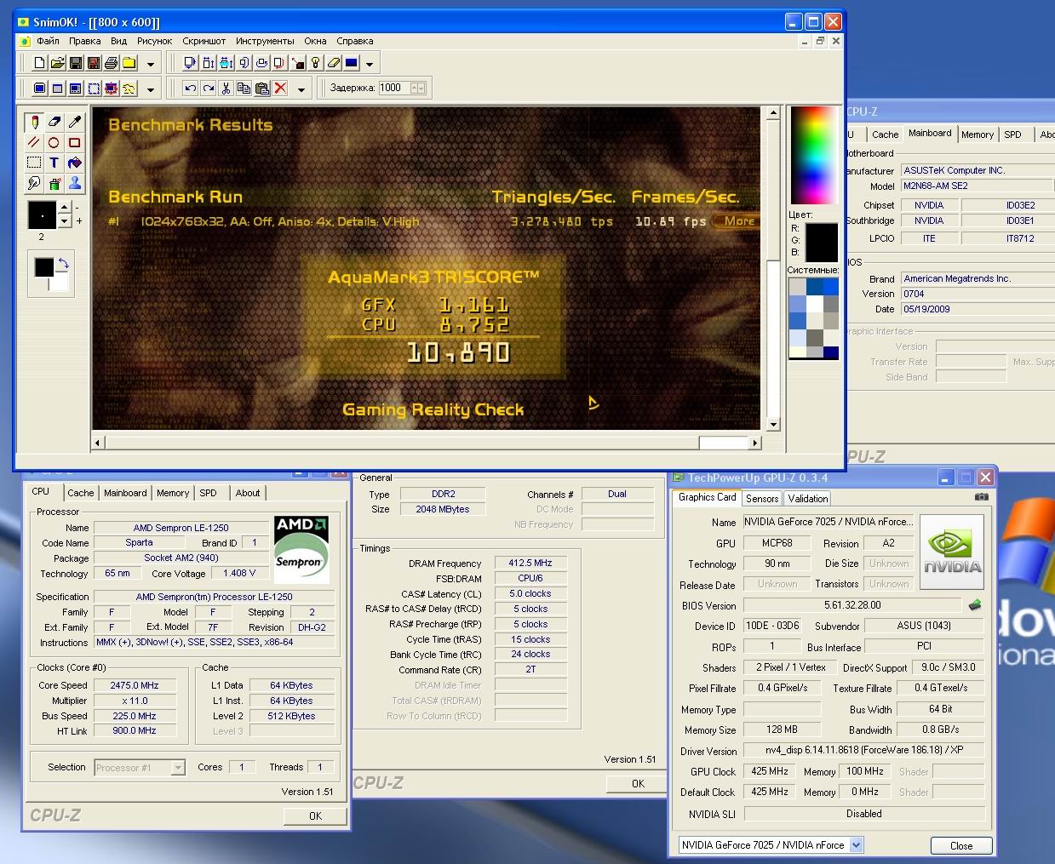Click OK in the CPU-Z memory window
This screenshot has width=1055, height=864.
tap(638, 784)
